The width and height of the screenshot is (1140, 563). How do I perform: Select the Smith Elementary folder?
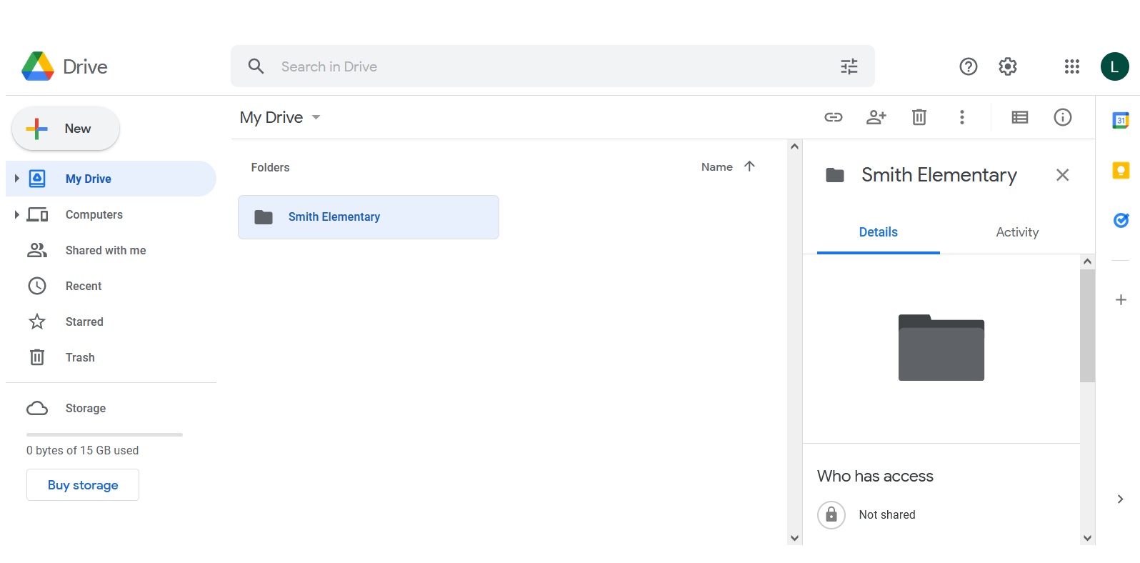369,217
